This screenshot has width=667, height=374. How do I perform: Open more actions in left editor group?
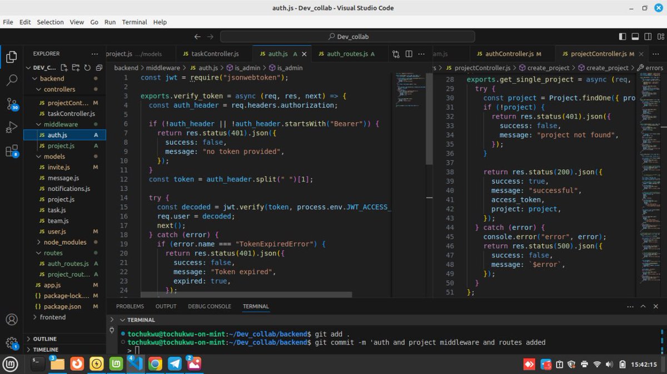click(421, 54)
